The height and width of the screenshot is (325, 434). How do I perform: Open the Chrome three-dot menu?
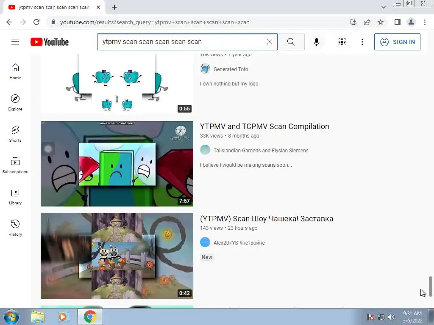coord(425,22)
